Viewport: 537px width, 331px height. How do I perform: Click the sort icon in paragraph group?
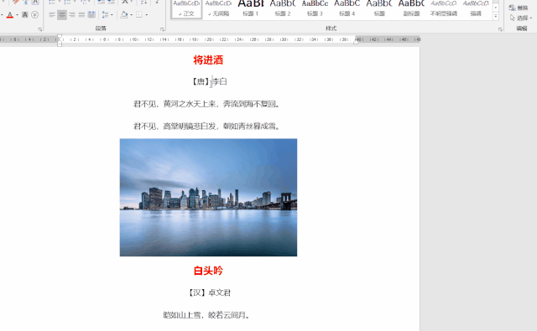click(143, 2)
